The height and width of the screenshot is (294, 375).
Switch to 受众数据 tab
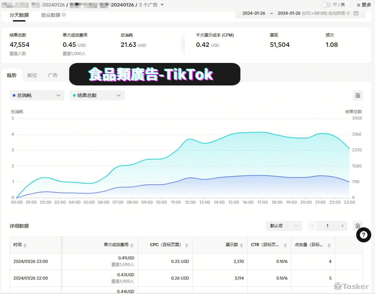pyautogui.click(x=51, y=15)
